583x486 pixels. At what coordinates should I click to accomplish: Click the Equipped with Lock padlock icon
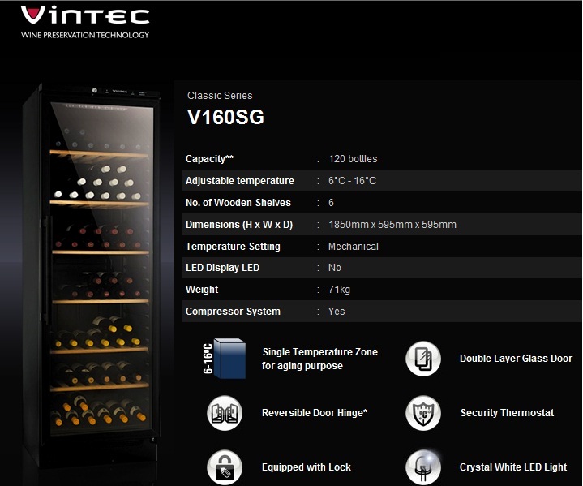[225, 467]
